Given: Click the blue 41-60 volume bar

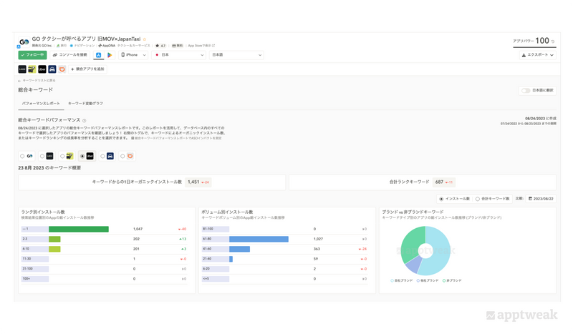Looking at the screenshot, I should (239, 249).
